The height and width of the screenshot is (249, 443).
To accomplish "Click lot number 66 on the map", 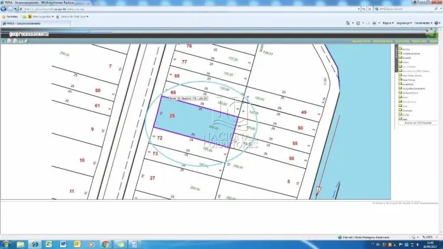I will coord(173,92).
